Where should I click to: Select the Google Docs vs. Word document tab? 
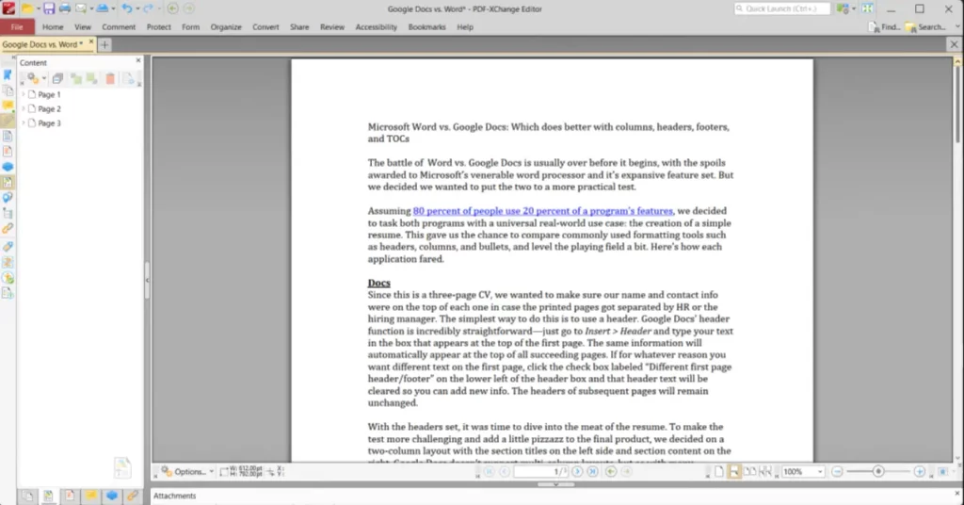(x=42, y=44)
